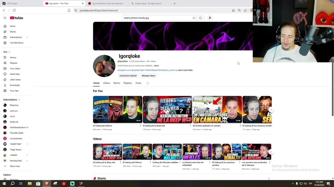Open Windows Start menu

(4, 184)
